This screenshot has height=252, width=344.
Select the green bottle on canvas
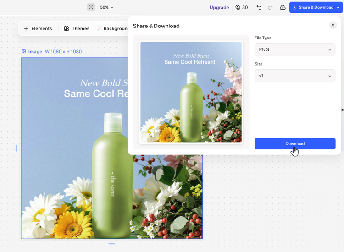coord(112,175)
